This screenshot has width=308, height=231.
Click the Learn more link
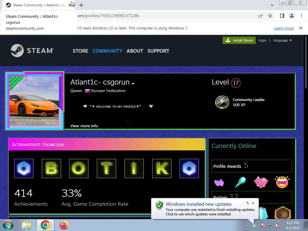click(x=284, y=28)
